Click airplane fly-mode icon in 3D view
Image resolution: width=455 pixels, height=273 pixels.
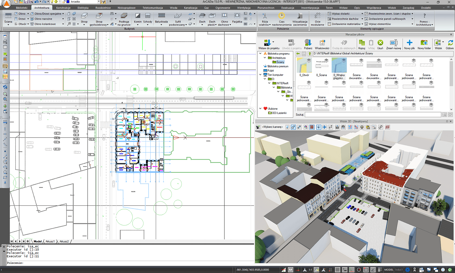[325, 127]
